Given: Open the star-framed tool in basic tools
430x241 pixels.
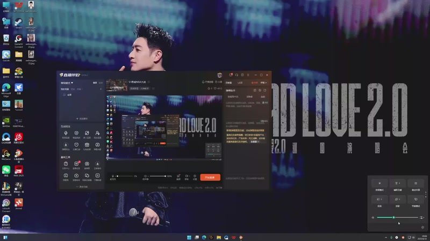Looking at the screenshot, I should click(87, 165).
